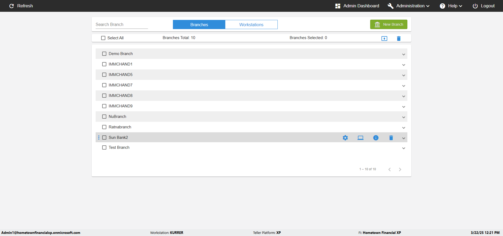
Task: Click the Workstation: KURRER status text
Action: click(x=167, y=233)
